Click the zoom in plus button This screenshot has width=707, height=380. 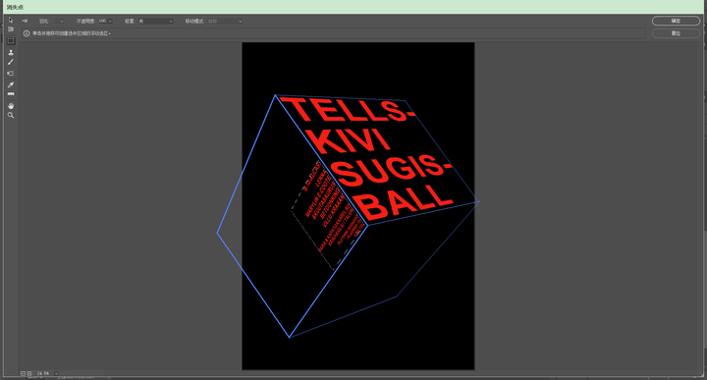point(29,374)
